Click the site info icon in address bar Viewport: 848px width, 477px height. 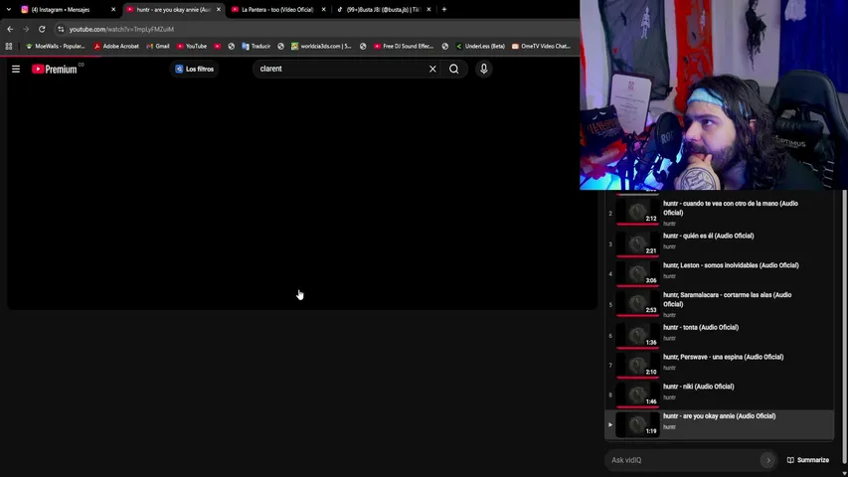[61, 29]
